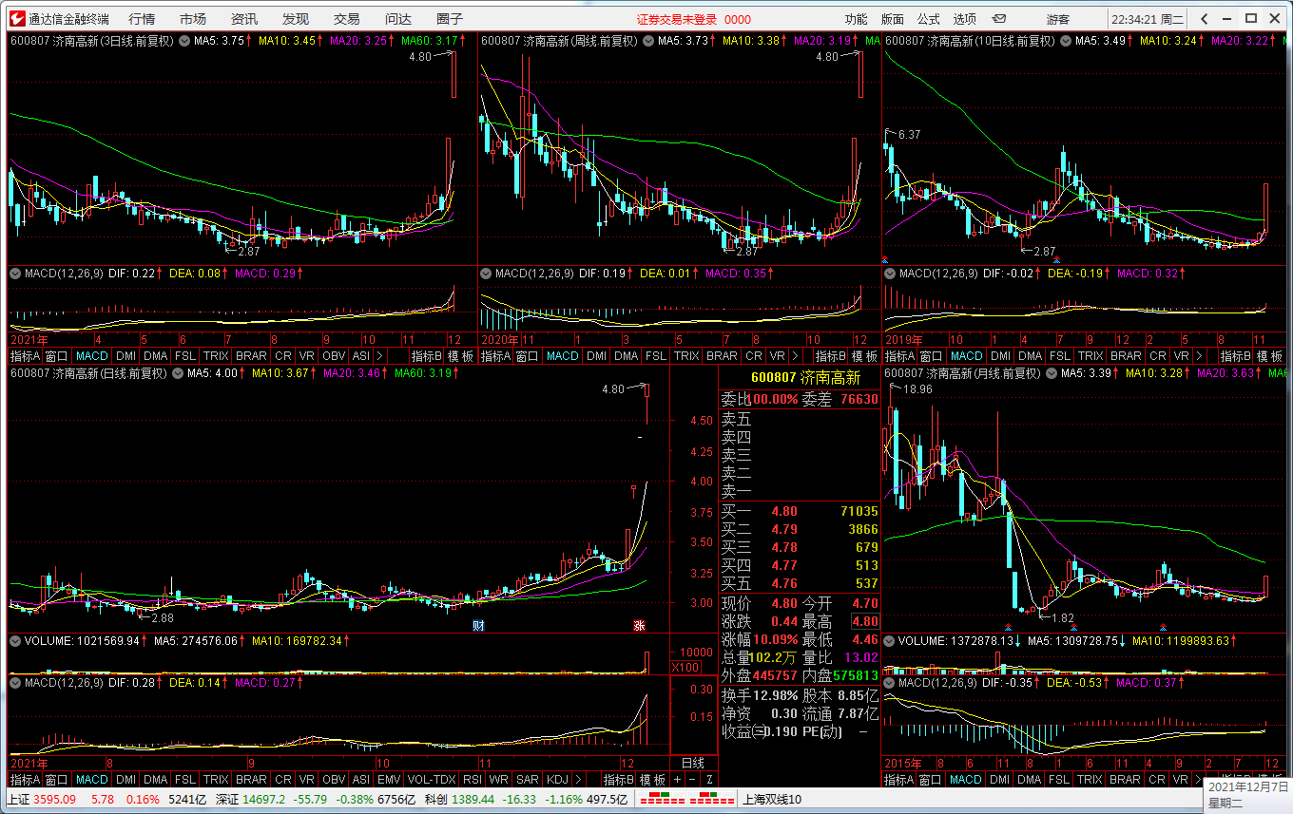Screen dimensions: 1293x814
Task: Toggle the round arrow beside VOLUME in the daily chart
Action: [15, 641]
